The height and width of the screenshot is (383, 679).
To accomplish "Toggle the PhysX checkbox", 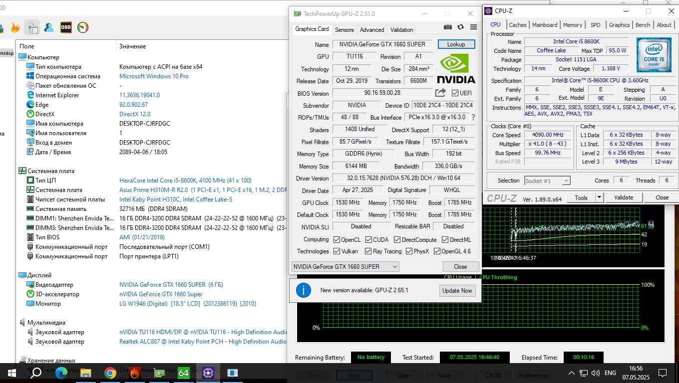I will click(x=409, y=251).
